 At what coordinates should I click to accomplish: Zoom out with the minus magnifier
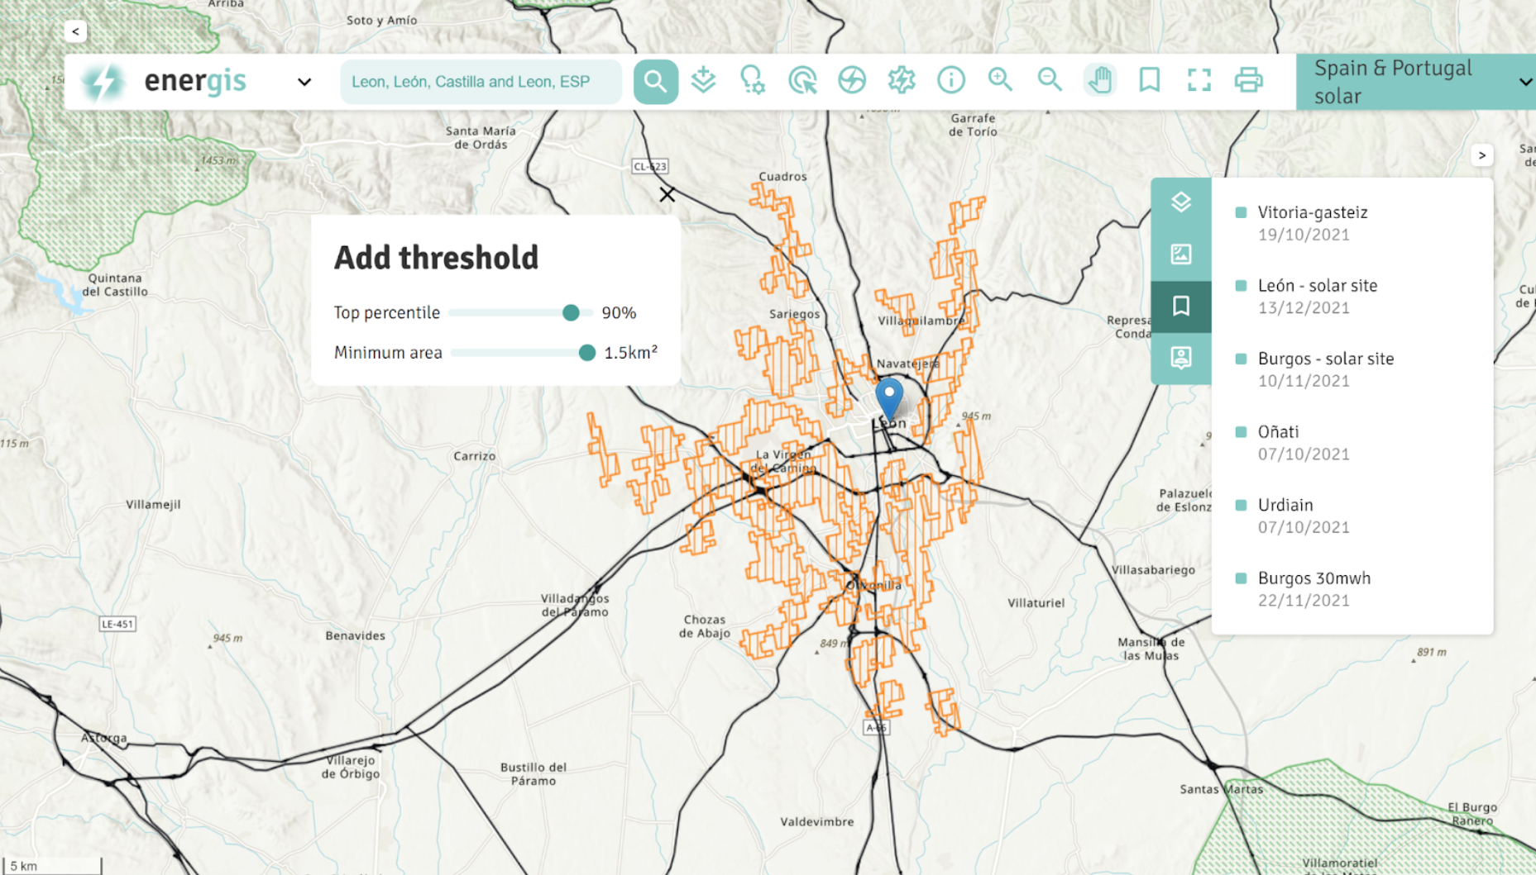point(1050,81)
